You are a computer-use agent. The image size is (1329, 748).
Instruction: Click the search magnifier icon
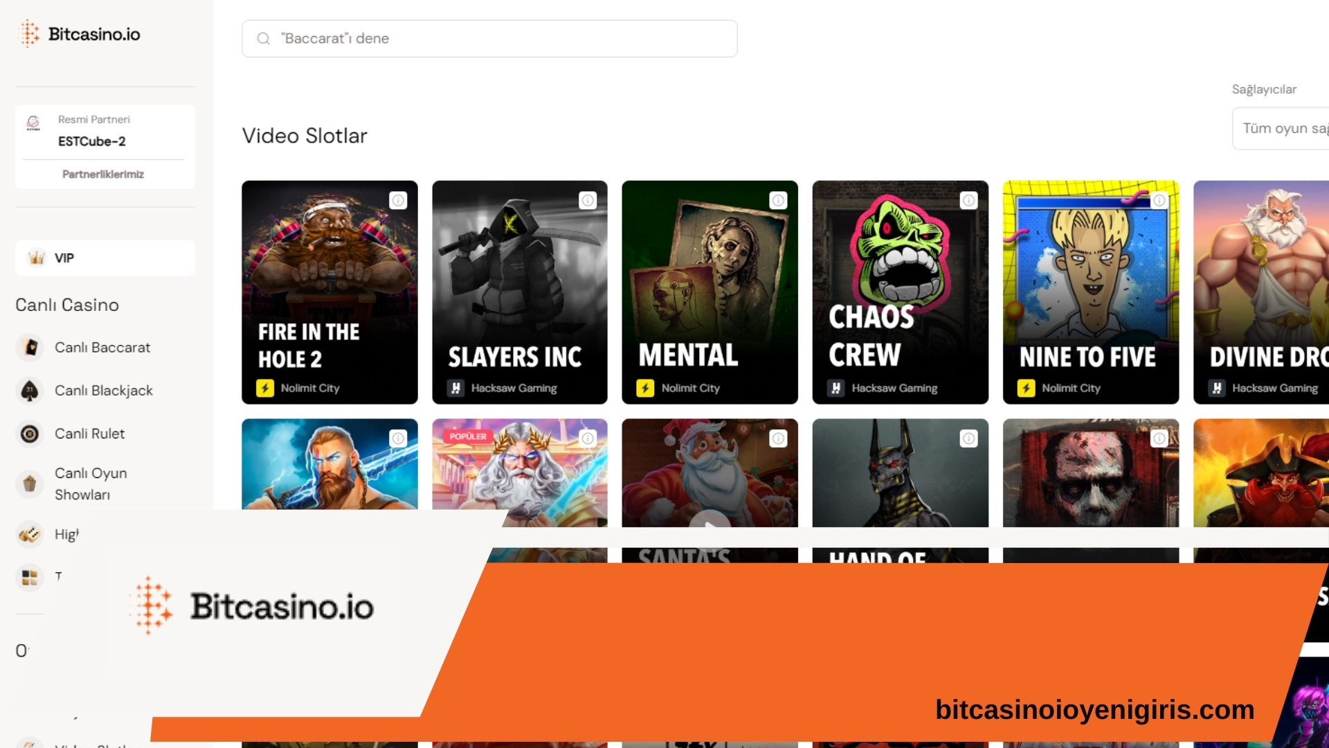264,39
